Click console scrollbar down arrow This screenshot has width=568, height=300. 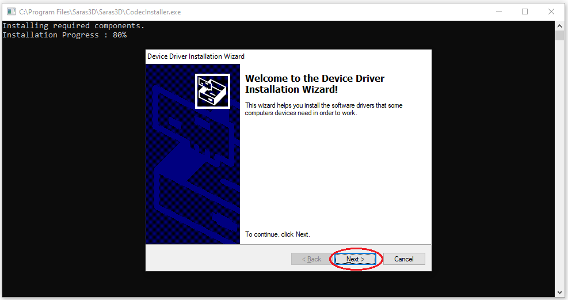[560, 293]
